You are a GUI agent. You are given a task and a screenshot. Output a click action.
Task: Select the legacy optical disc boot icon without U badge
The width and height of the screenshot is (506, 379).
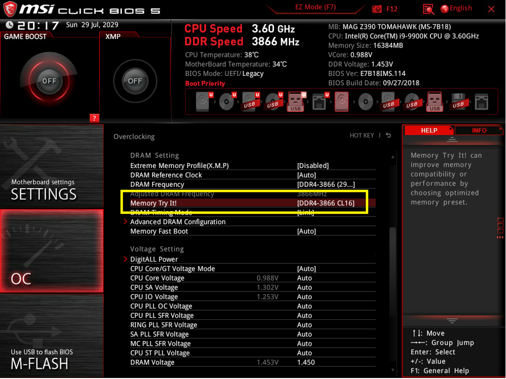coord(366,102)
